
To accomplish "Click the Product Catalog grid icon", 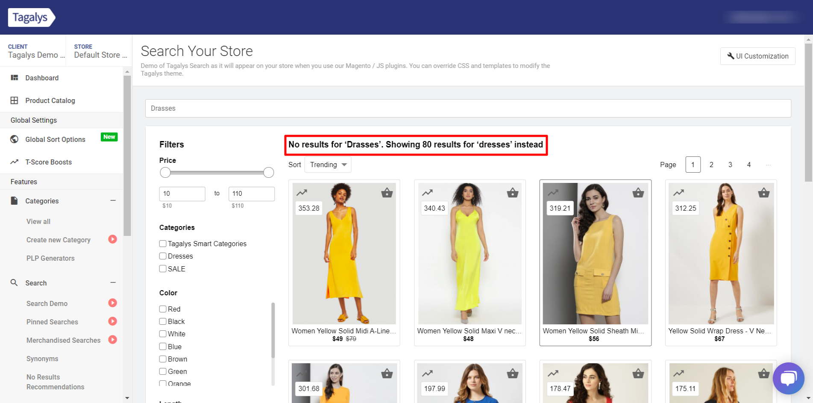I will point(15,100).
